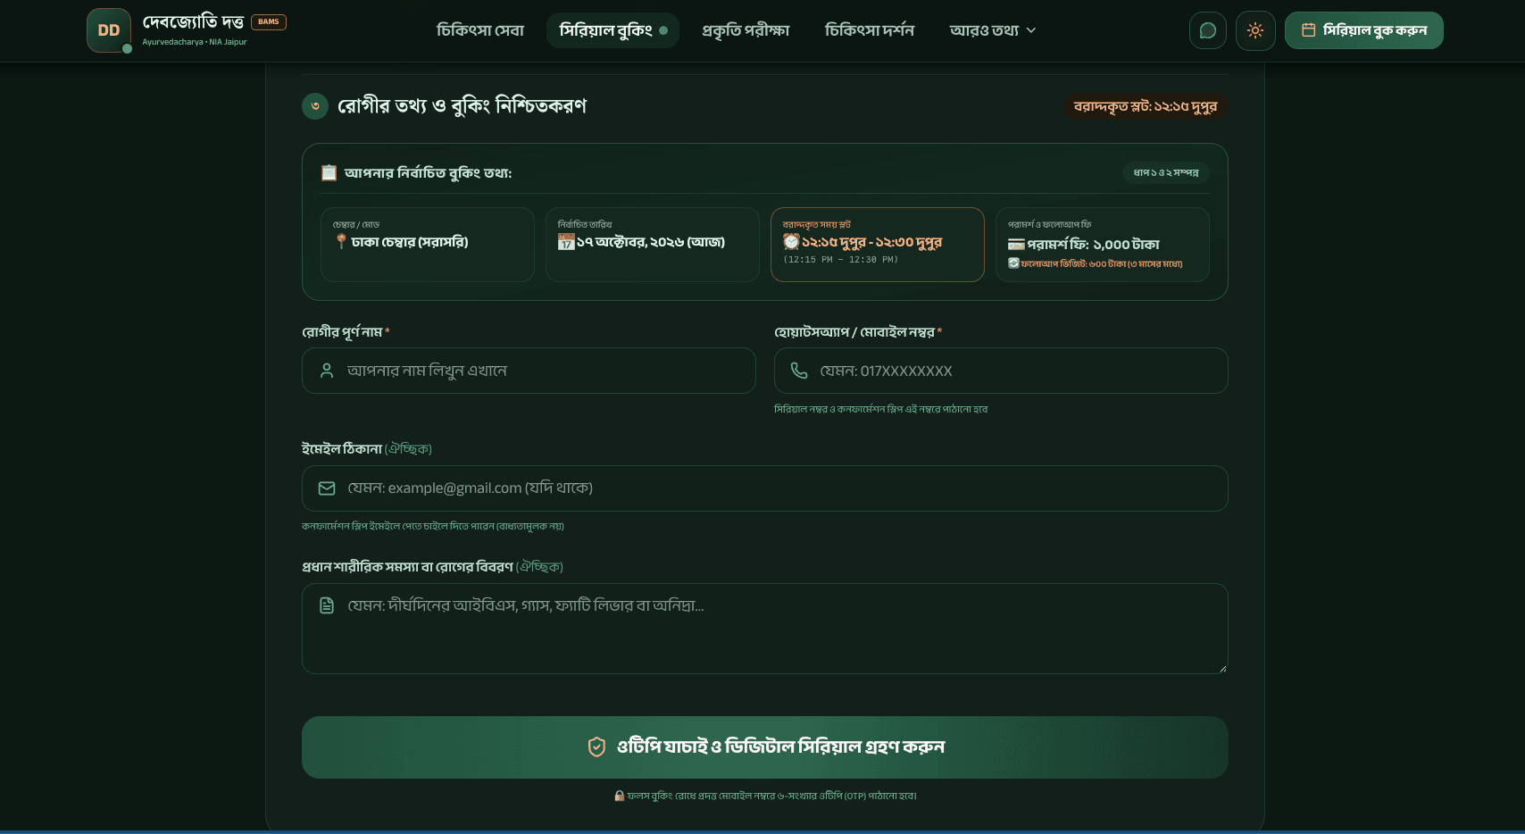This screenshot has height=834, width=1525.
Task: Click pin icon in Dhaka chamber card
Action: click(x=341, y=242)
